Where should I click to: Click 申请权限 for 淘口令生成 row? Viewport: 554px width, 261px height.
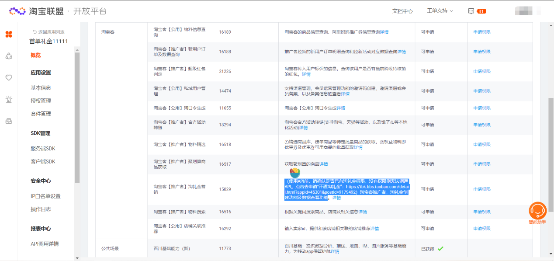[x=482, y=108]
